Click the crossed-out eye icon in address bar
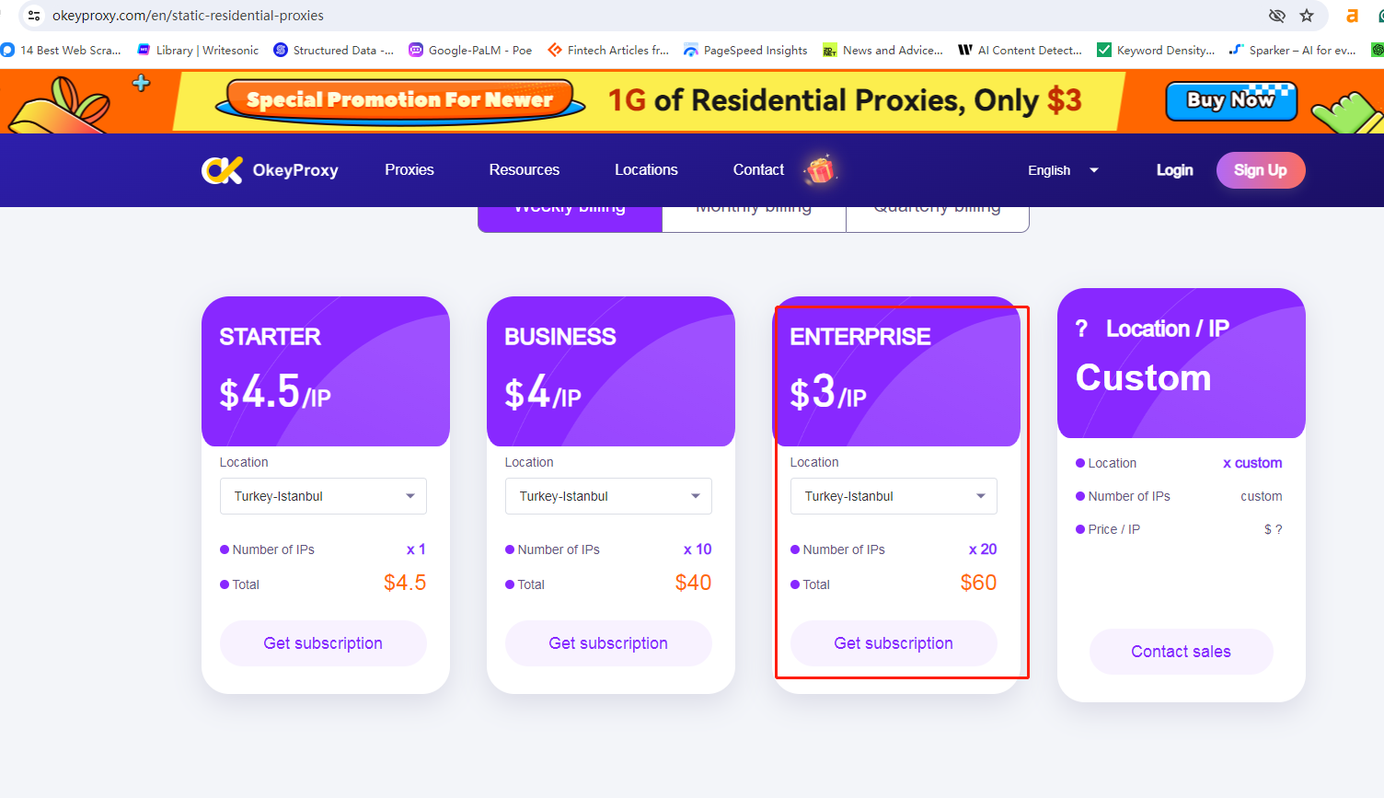Screen dimensions: 1384x798 1276,16
